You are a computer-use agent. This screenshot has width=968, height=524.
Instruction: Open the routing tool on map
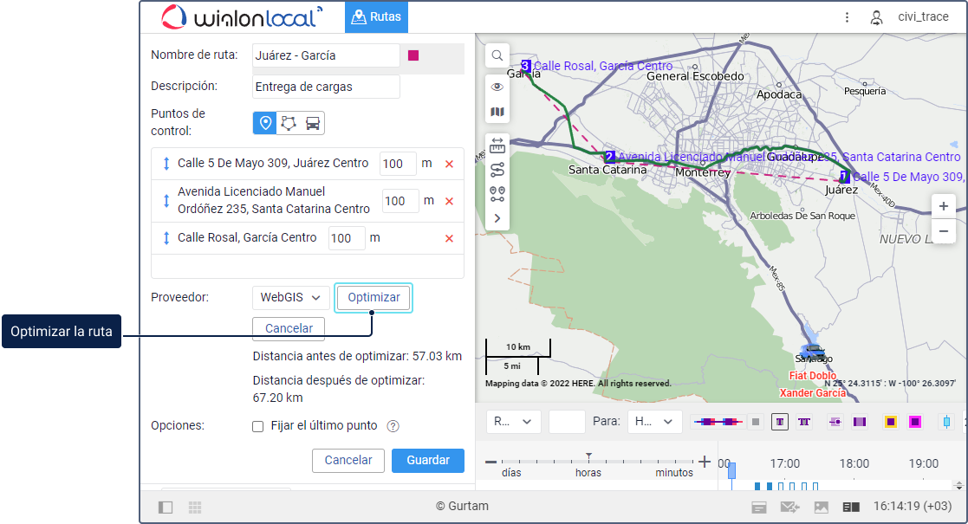pos(497,170)
